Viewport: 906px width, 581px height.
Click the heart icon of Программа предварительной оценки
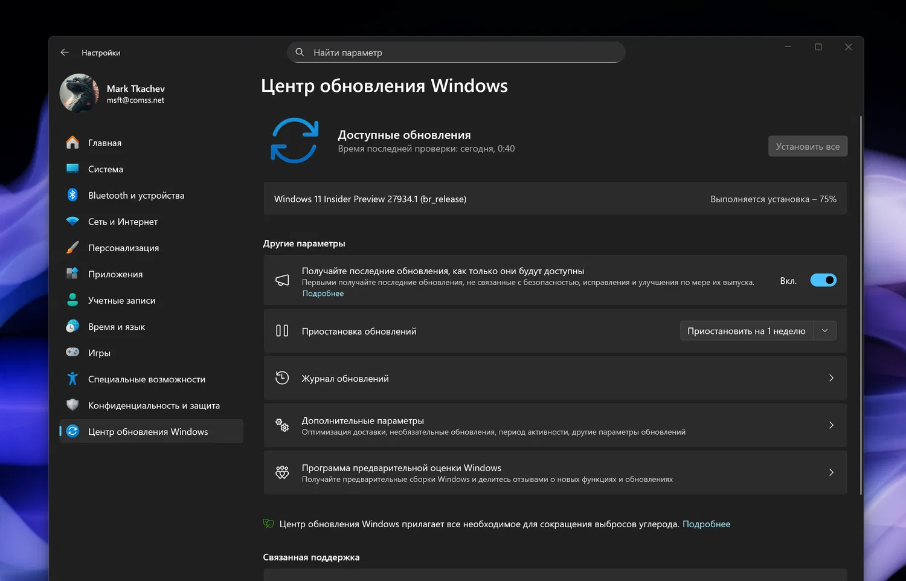(x=282, y=473)
